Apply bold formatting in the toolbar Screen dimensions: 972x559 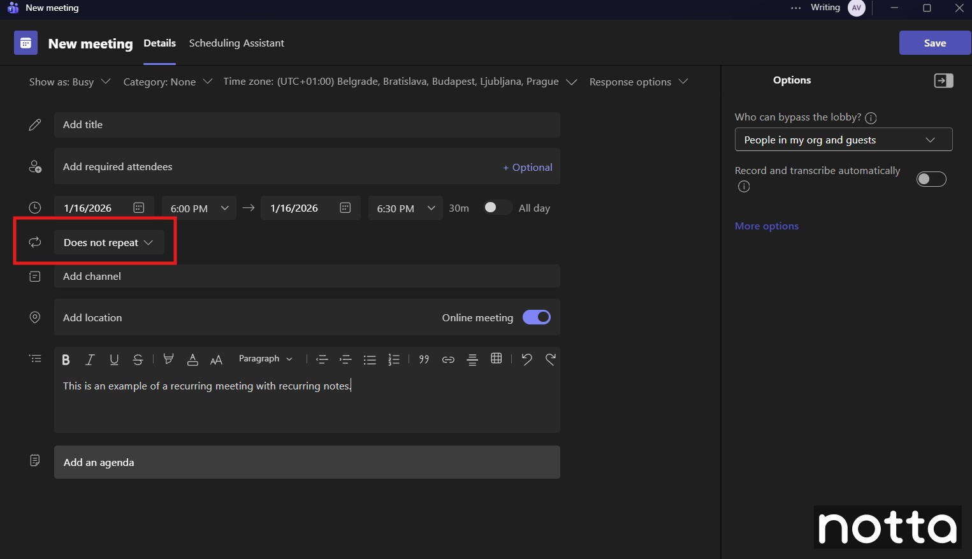pyautogui.click(x=66, y=359)
